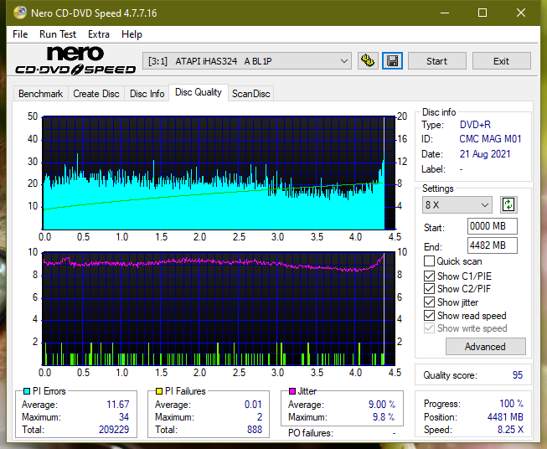Image resolution: width=547 pixels, height=449 pixels.
Task: Click the save floppy disk icon
Action: pos(393,61)
